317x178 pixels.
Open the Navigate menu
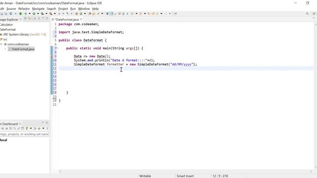pyautogui.click(x=38, y=9)
